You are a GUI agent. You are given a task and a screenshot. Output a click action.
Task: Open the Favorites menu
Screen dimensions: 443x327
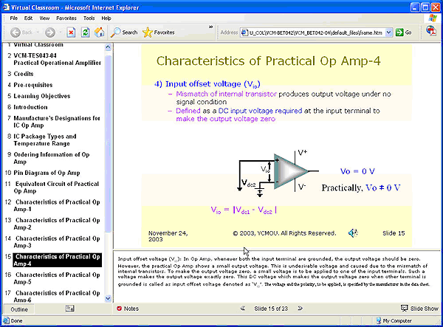(x=66, y=18)
